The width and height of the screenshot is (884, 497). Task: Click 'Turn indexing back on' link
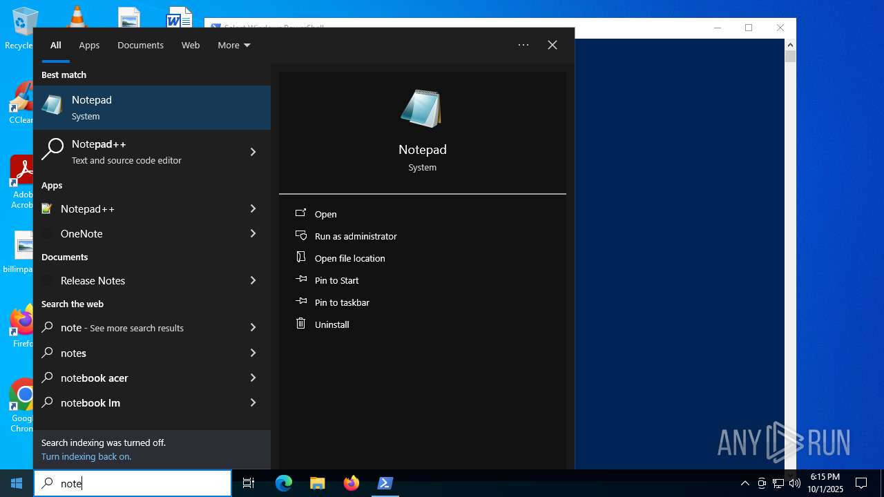pos(86,456)
